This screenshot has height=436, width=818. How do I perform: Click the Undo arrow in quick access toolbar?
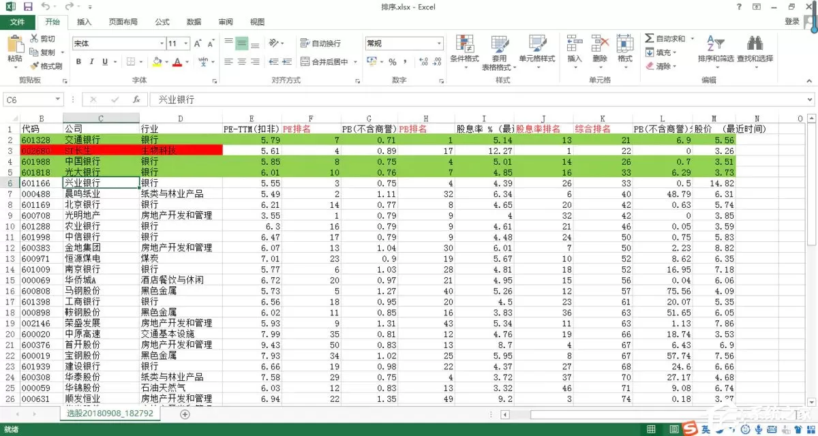coord(45,7)
